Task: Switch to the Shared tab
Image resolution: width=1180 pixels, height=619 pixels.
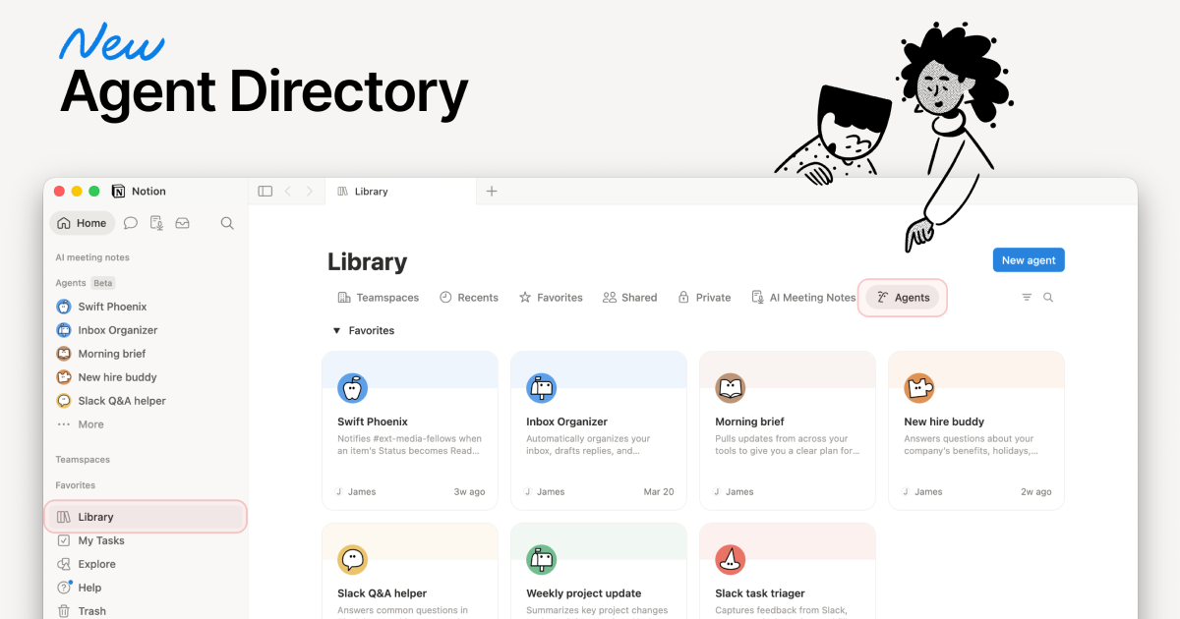Action: pos(629,298)
